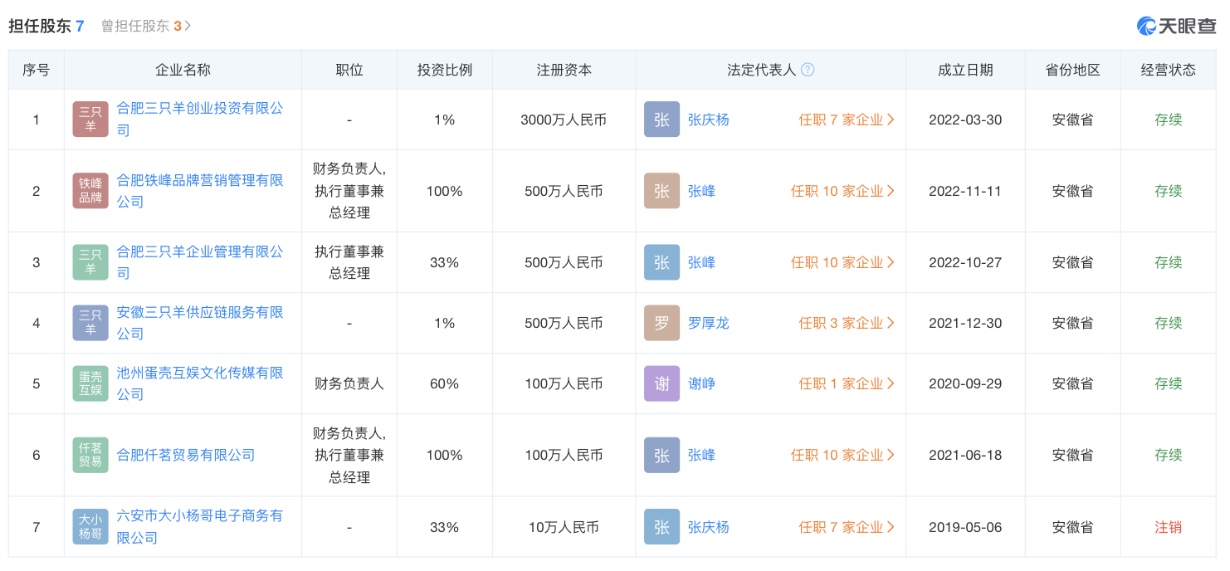Click the 三只羊 logo for 合肥三只羊创业投资有限公司
The height and width of the screenshot is (571, 1230).
pos(90,120)
